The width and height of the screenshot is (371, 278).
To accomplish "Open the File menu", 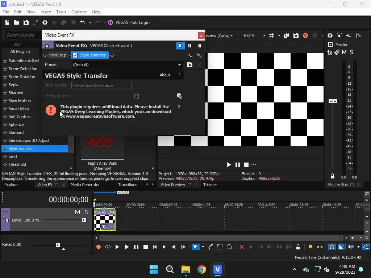I will (x=6, y=12).
